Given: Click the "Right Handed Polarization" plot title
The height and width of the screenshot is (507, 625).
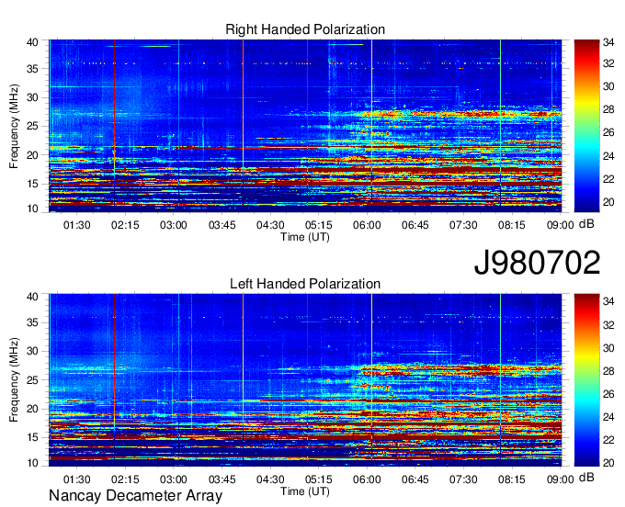Looking at the screenshot, I should [305, 29].
